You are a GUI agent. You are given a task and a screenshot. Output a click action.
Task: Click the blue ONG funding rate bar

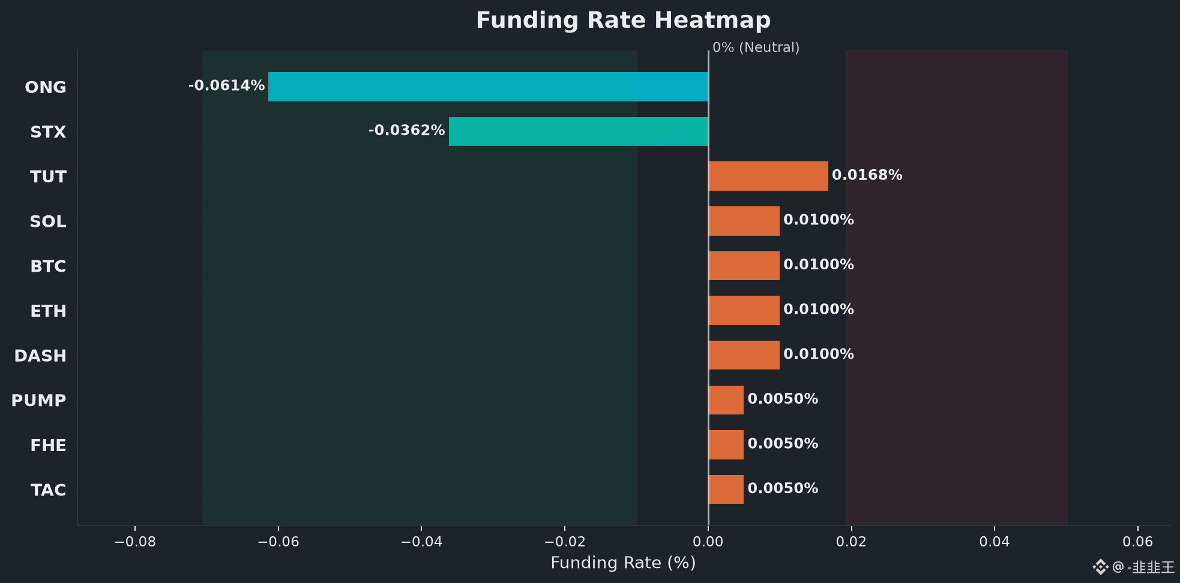[488, 86]
